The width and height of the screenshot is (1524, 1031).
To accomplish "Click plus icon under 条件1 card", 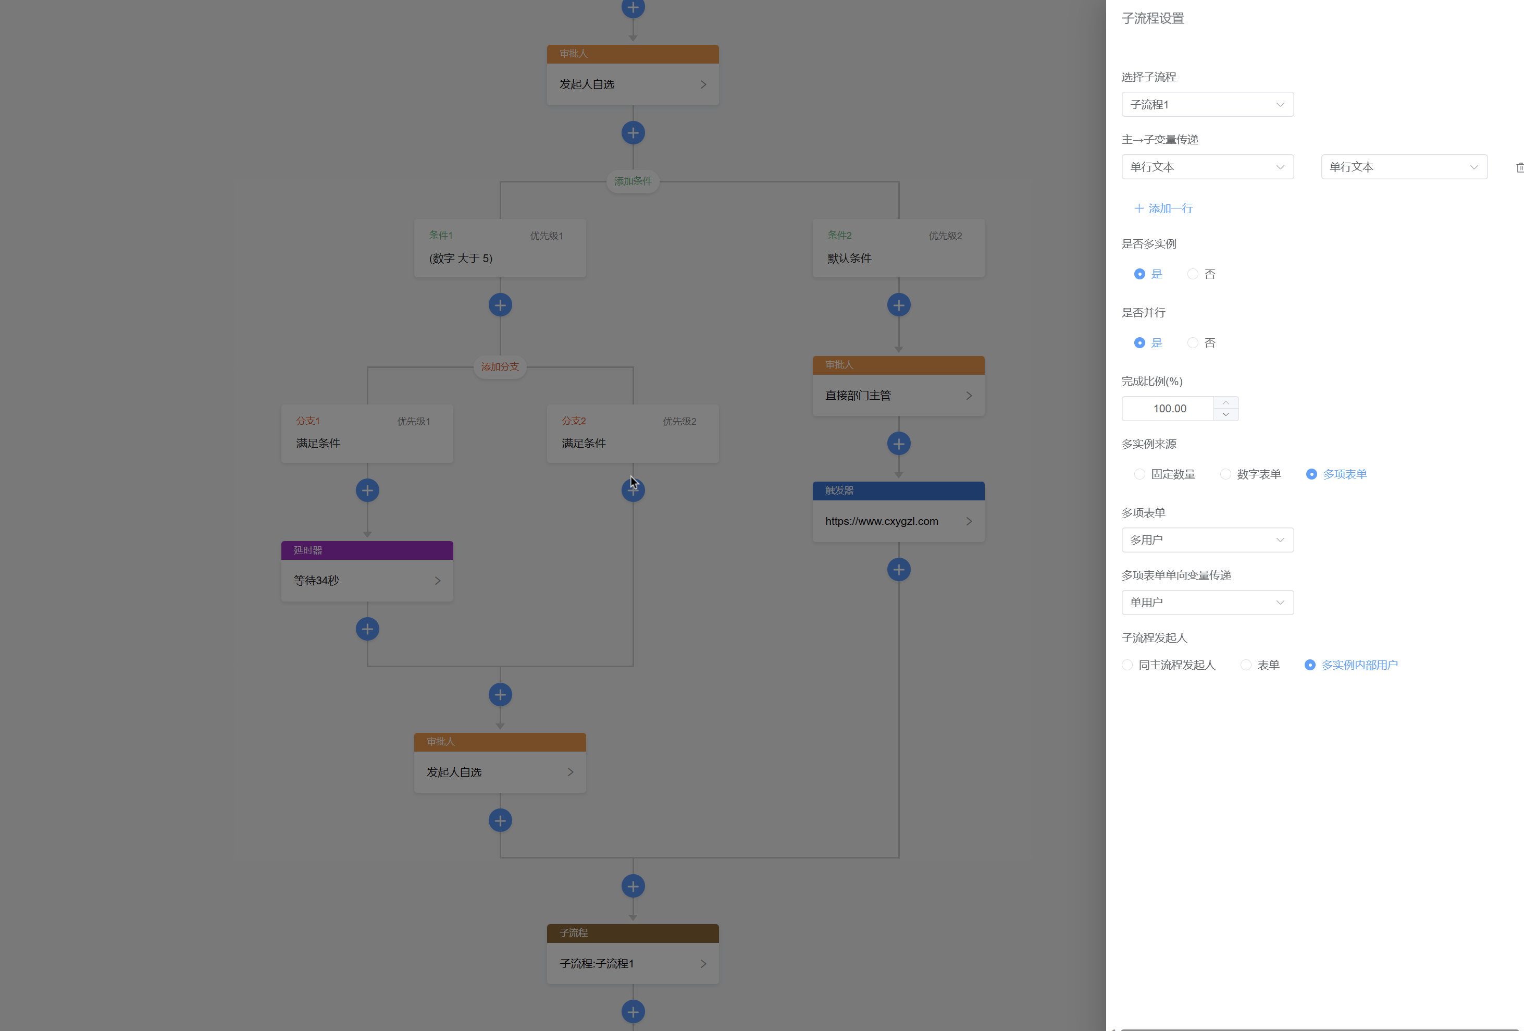I will [x=500, y=305].
